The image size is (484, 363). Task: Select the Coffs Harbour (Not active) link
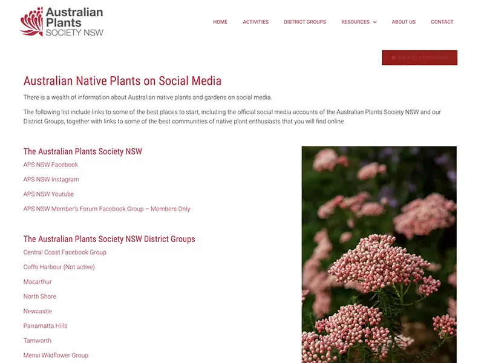[59, 267]
